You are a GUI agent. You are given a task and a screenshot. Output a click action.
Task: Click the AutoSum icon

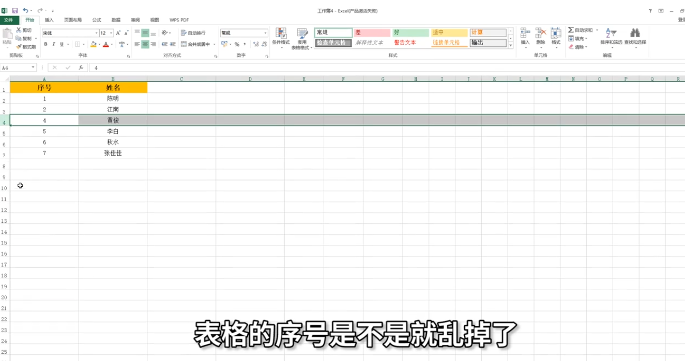coord(572,30)
